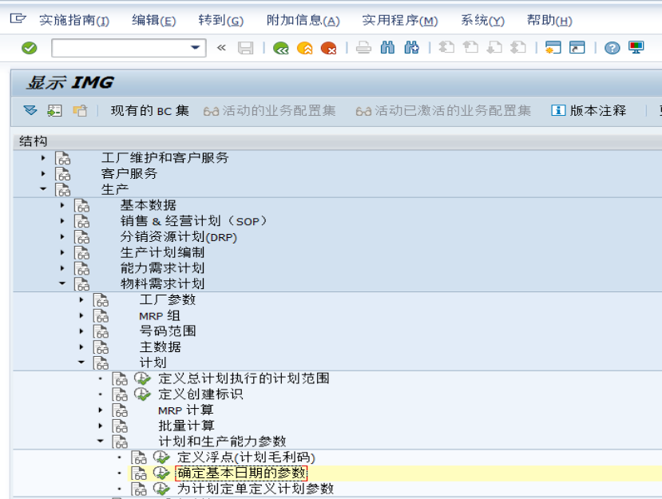The image size is (662, 499).
Task: Click the Expand All blue arrows icon
Action: [30, 111]
